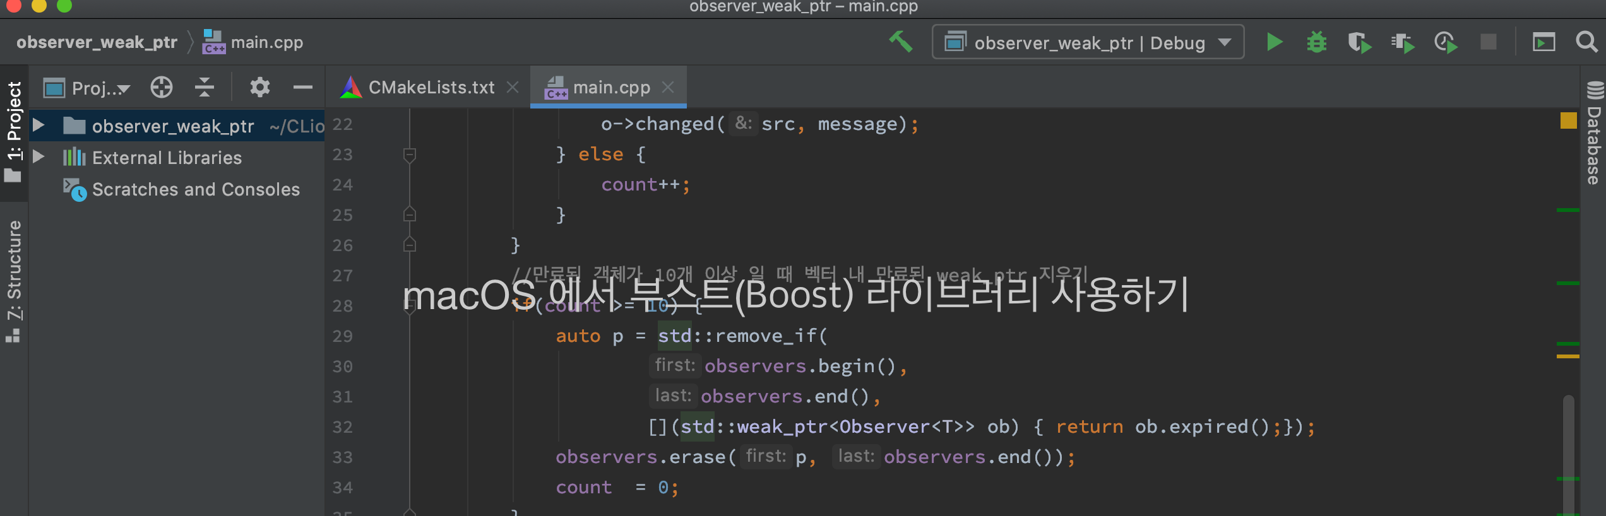Viewport: 1606px width, 516px height.
Task: Click 'remove_if' on line 29
Action: (x=766, y=336)
